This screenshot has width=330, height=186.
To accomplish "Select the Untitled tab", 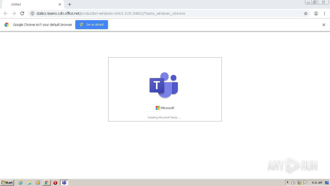I will click(x=33, y=4).
